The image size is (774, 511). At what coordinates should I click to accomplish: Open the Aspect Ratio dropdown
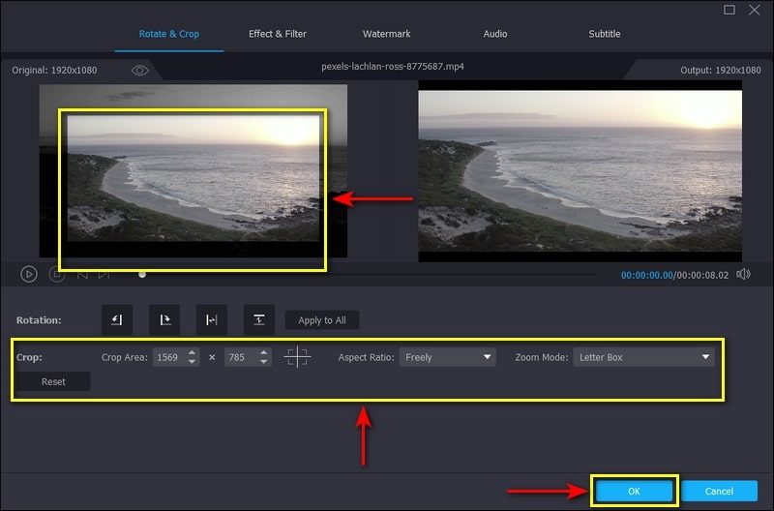[447, 357]
